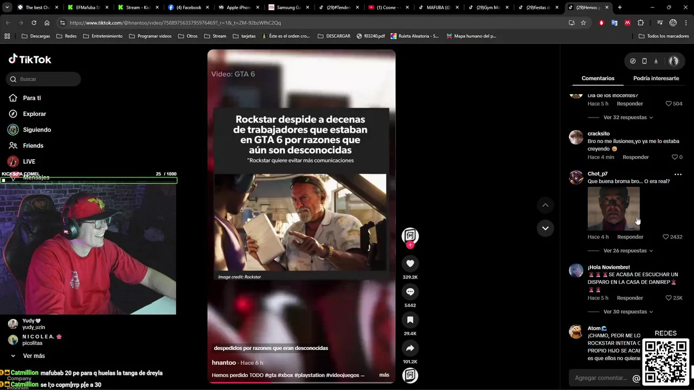The height and width of the screenshot is (390, 694).
Task: Like the video with the heart icon
Action: [x=410, y=264]
